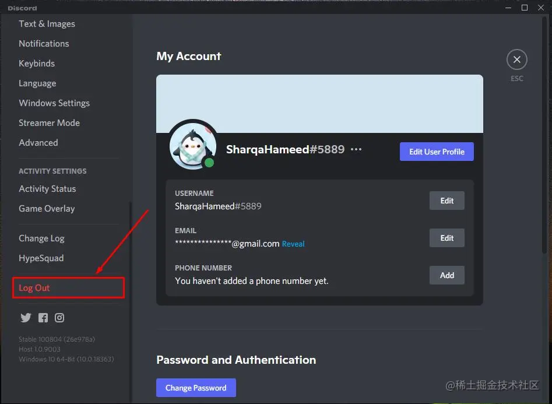Click Edit User Profile button
Viewport: 552px width, 404px height.
coord(437,152)
